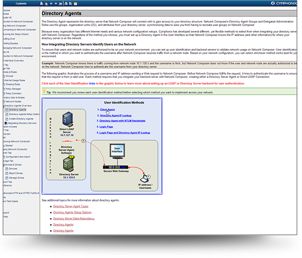Image resolution: width=302 pixels, height=258 pixels.
Task: Select Managing Network Composer tree item
Action: pyautogui.click(x=18, y=48)
